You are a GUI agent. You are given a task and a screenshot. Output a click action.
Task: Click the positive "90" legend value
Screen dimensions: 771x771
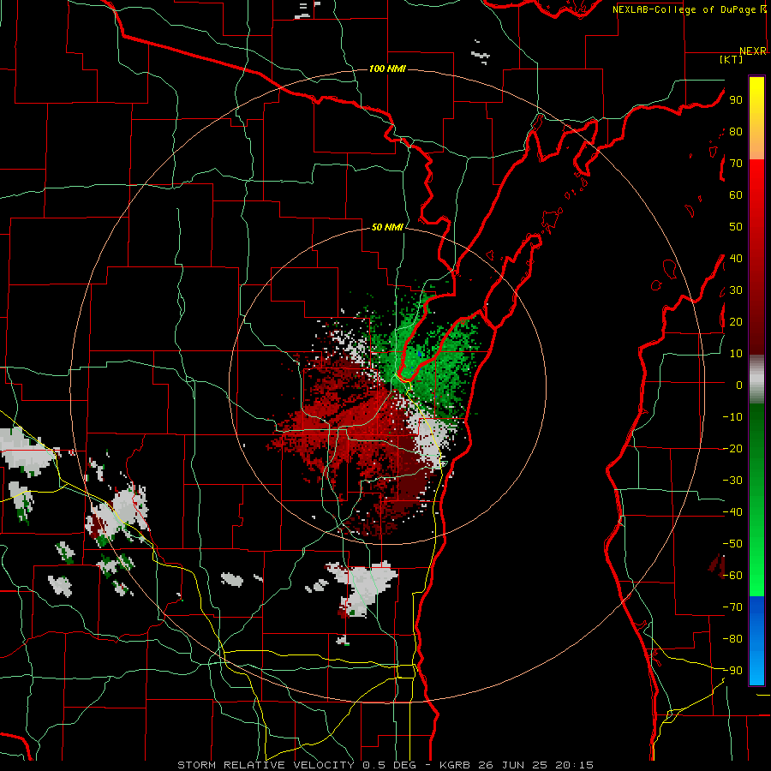[x=736, y=100]
